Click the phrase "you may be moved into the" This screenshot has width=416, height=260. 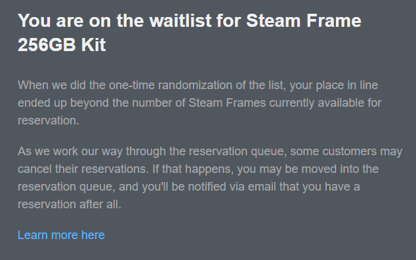(x=308, y=169)
